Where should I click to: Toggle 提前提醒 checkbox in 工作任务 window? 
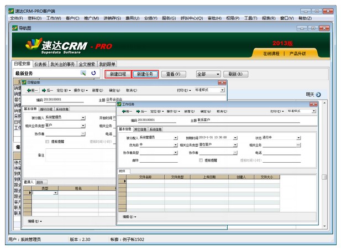201,160
